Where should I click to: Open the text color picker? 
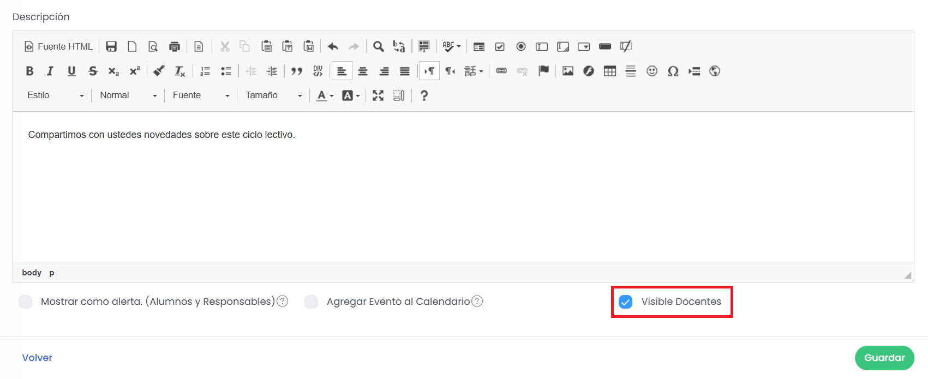(325, 95)
